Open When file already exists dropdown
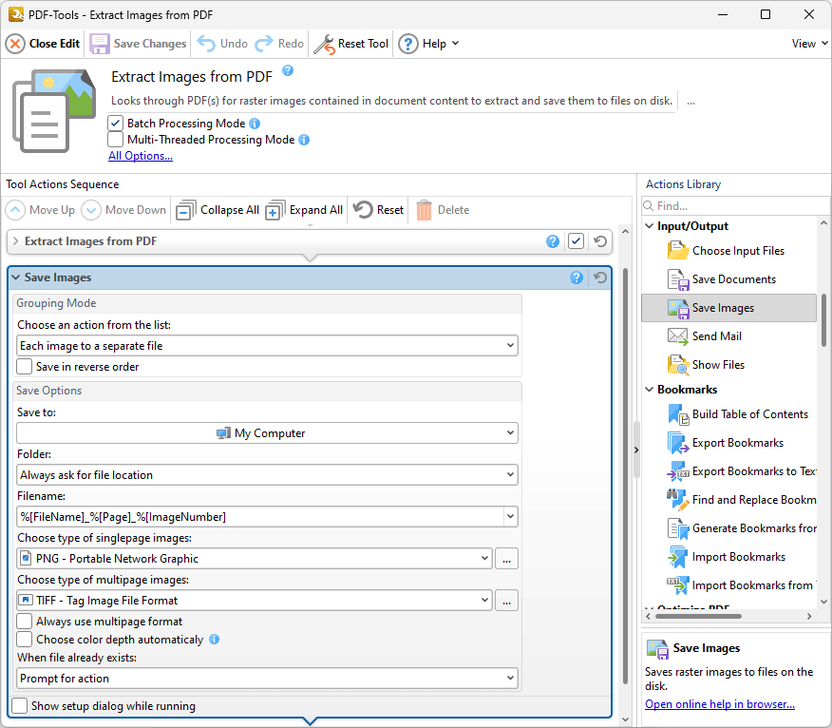Viewport: 832px width, 728px height. pos(267,679)
